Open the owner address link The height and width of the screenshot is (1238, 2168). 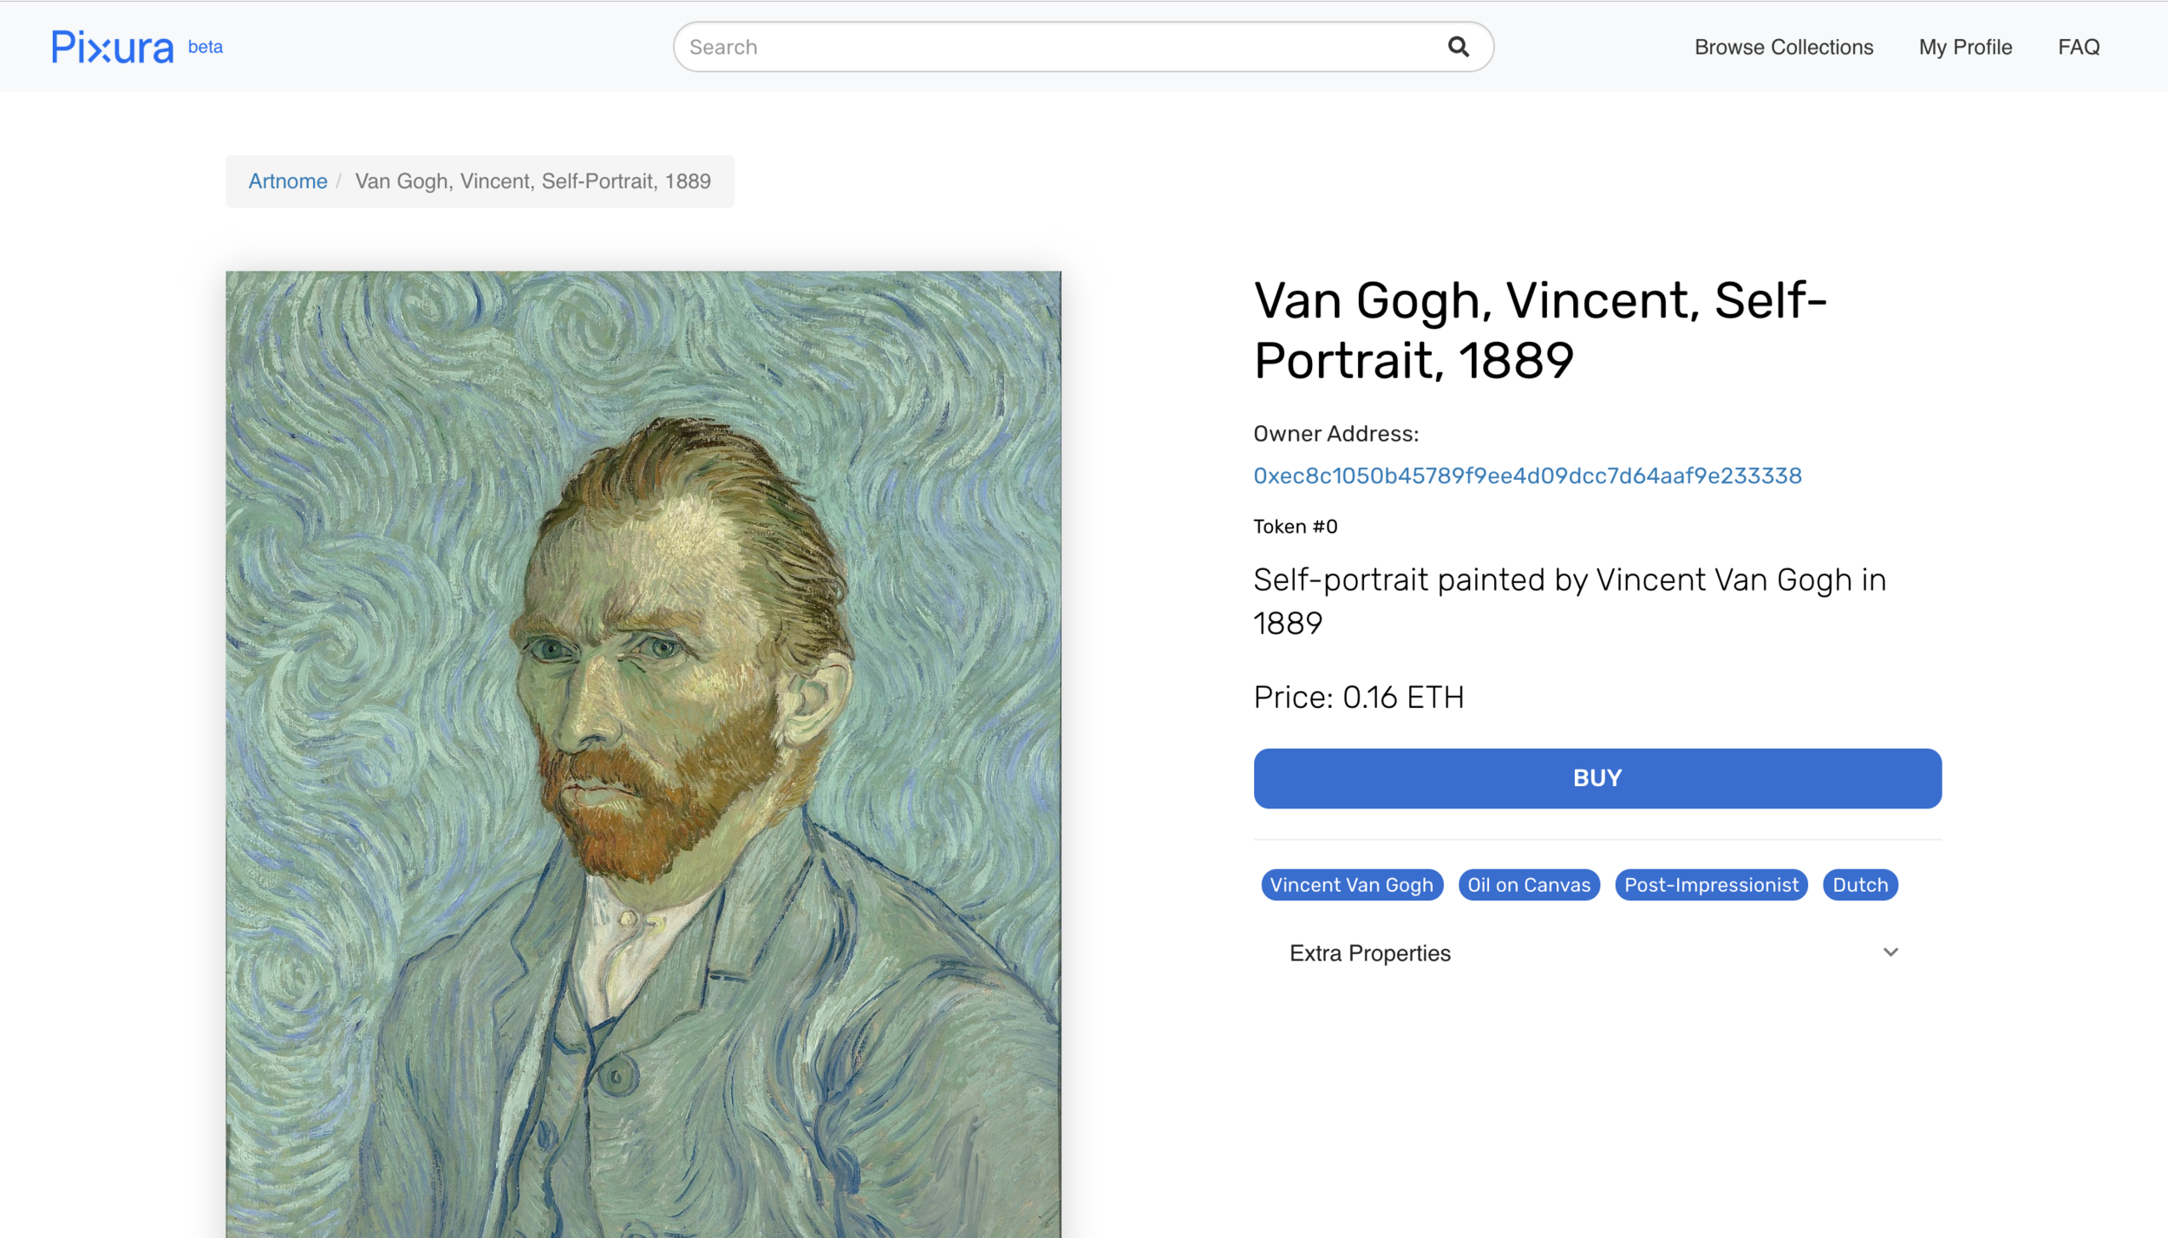point(1527,475)
